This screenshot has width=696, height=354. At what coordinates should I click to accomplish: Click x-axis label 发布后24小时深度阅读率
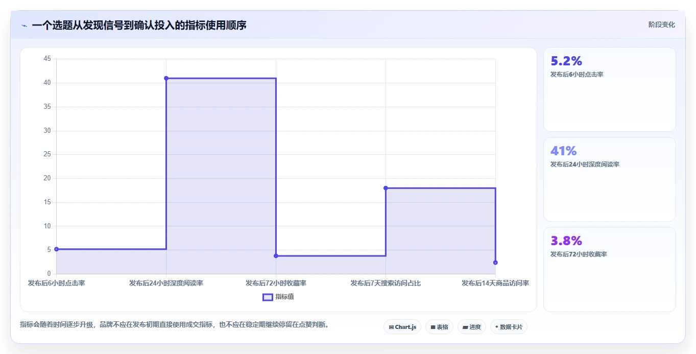[166, 283]
